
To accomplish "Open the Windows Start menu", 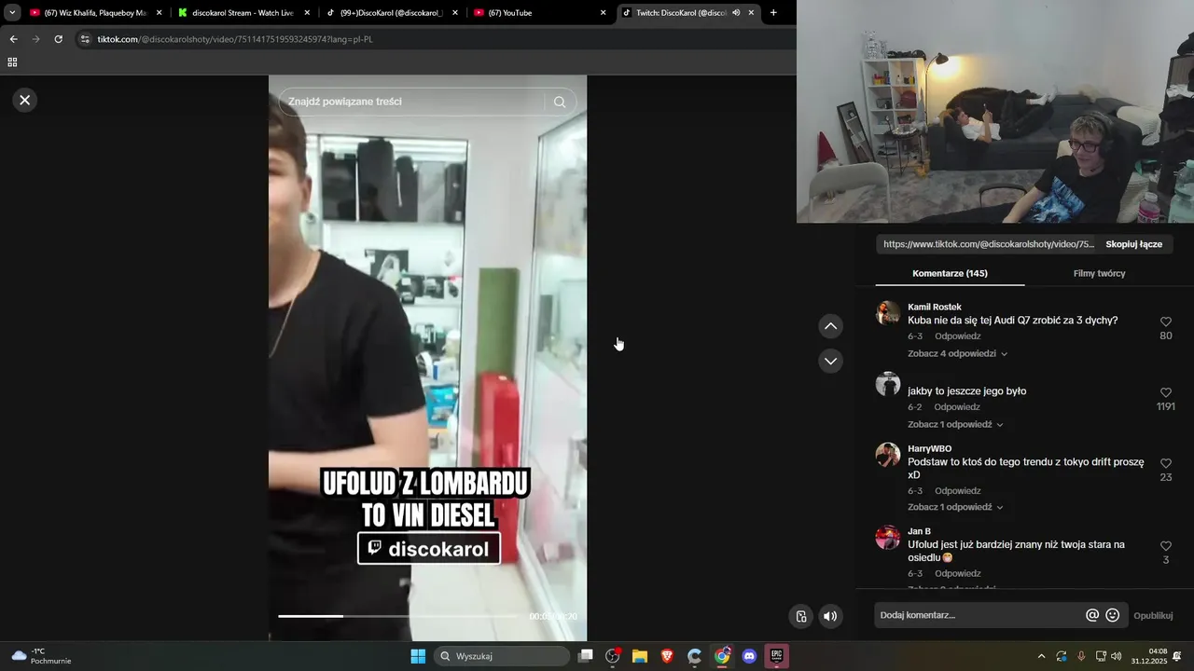I will pos(418,656).
